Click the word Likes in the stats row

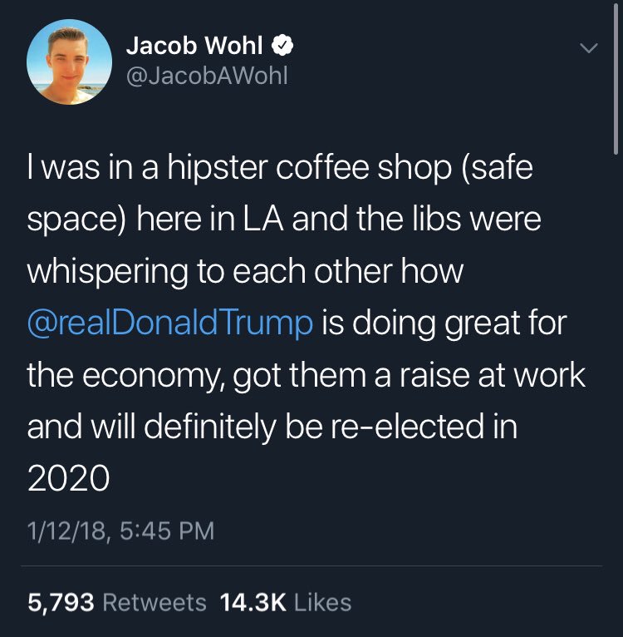click(322, 602)
